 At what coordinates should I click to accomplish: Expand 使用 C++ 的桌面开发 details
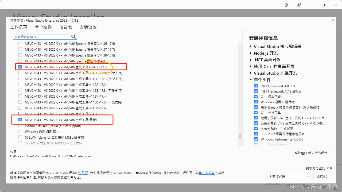point(251,66)
